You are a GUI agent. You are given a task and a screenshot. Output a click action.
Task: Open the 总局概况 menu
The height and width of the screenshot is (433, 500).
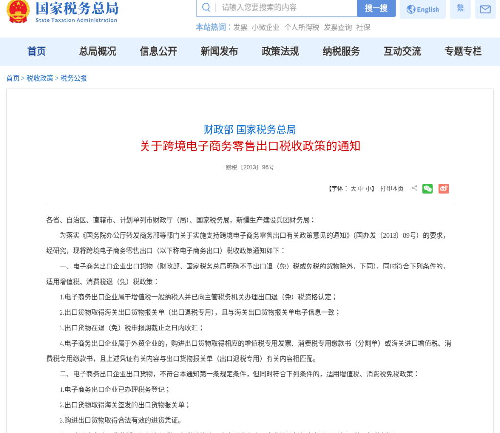point(98,51)
